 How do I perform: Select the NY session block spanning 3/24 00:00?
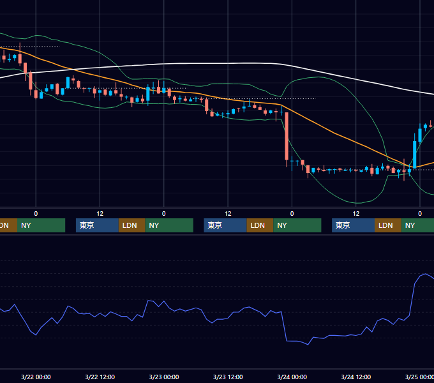pyautogui.click(x=297, y=225)
